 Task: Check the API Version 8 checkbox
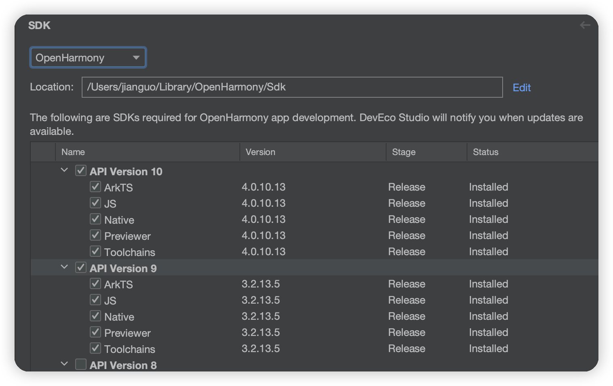[81, 364]
